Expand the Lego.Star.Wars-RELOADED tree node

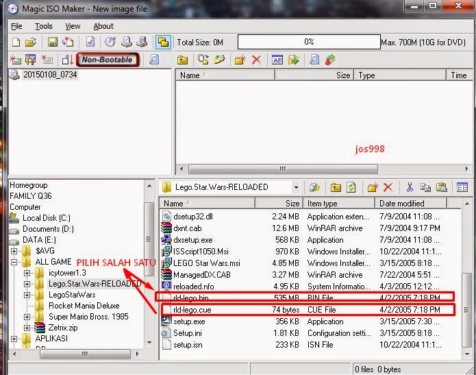point(27,284)
